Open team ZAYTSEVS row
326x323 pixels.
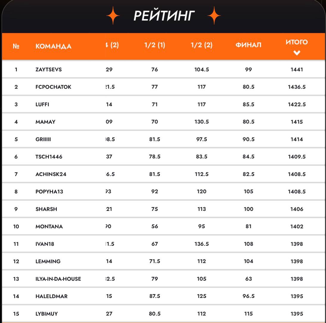pyautogui.click(x=163, y=69)
